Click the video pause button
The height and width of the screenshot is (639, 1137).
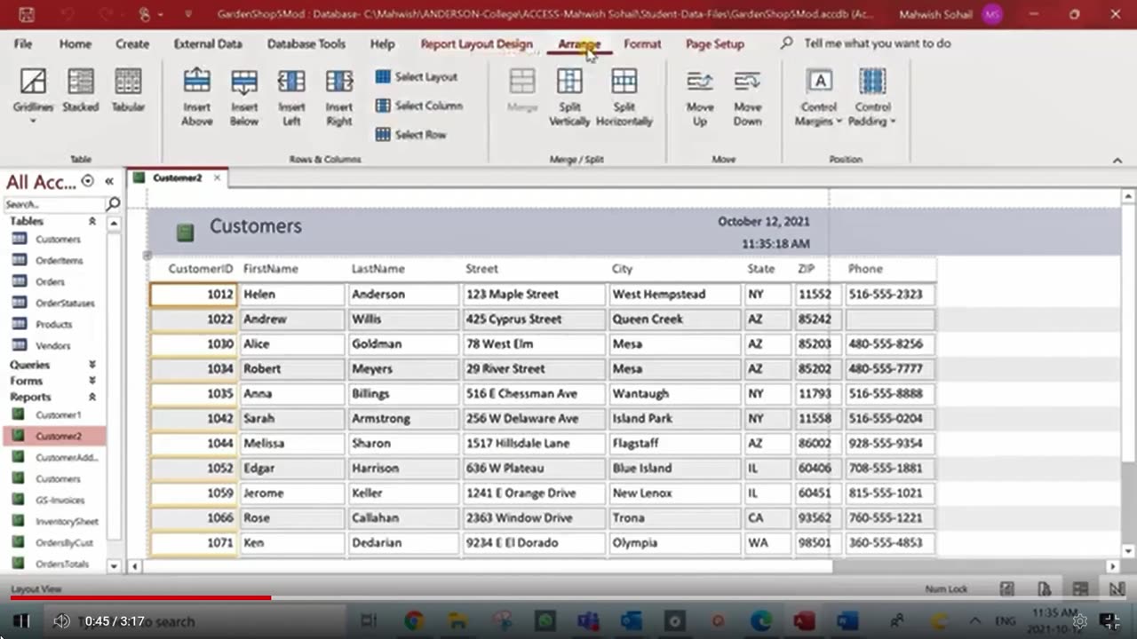[x=21, y=621]
